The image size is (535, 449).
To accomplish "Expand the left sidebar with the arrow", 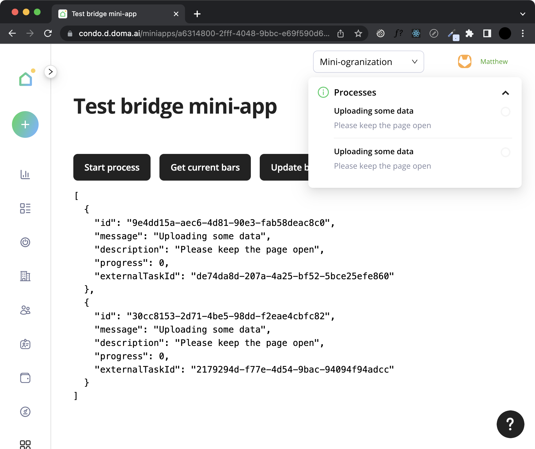I will 51,72.
